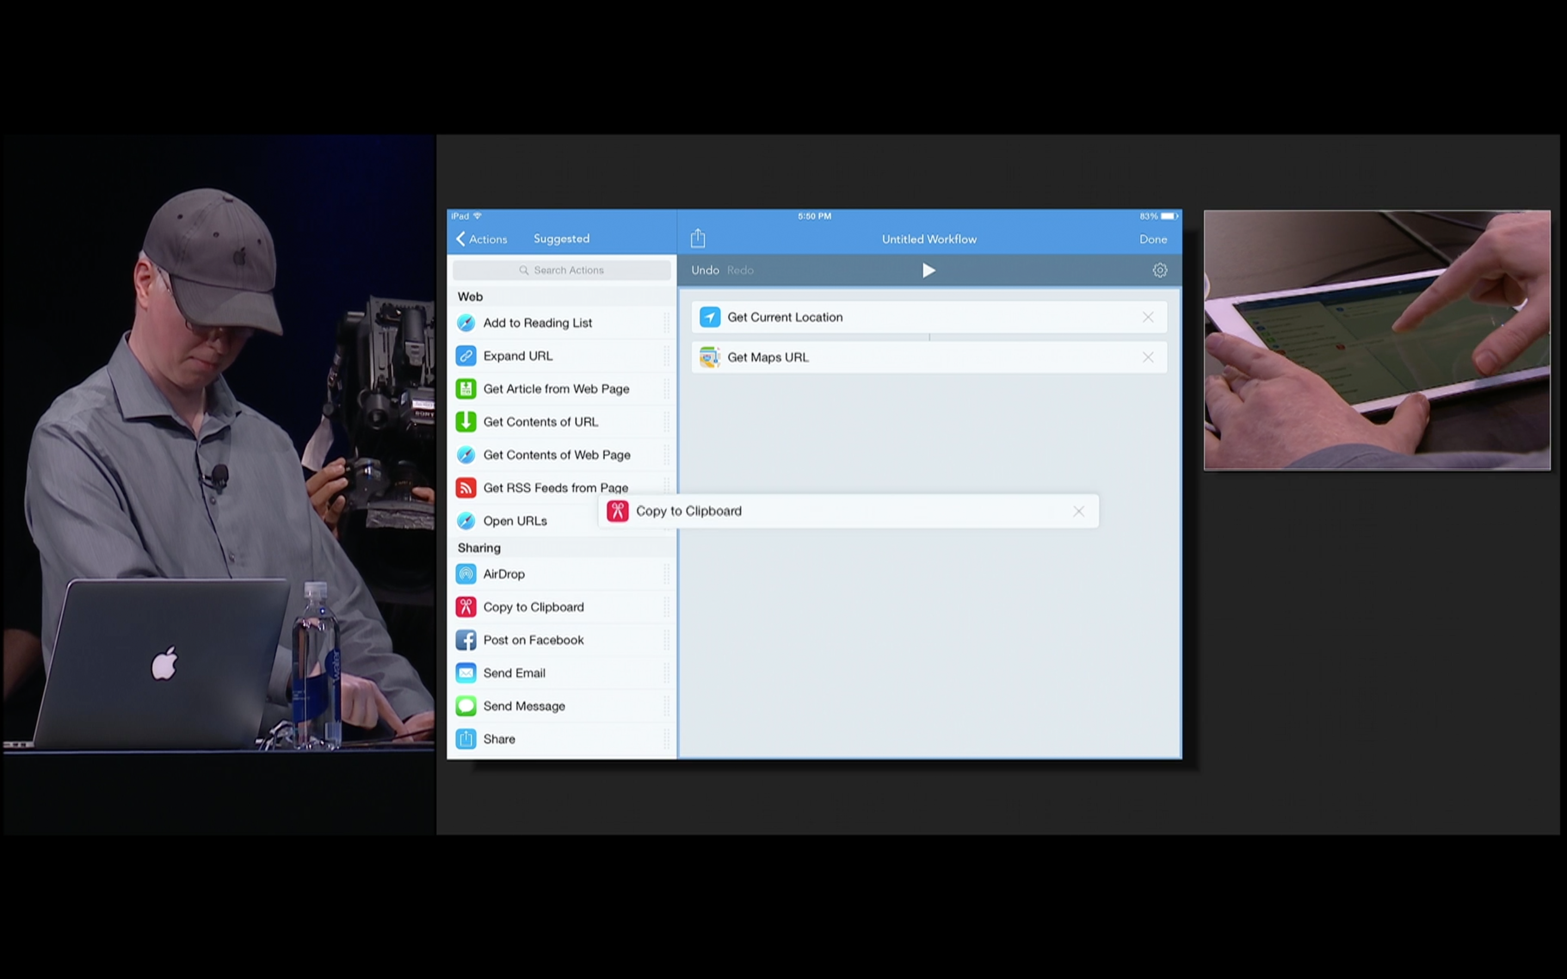Pick the Get RSS Feeds from Page icon

pos(466,487)
